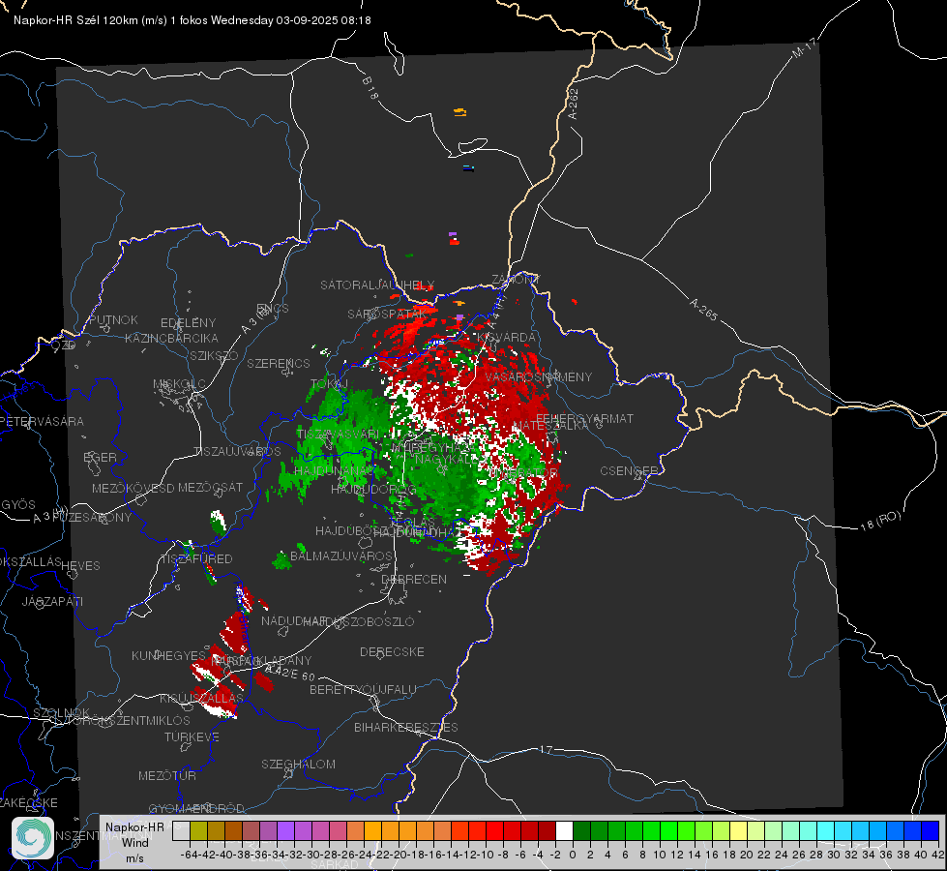Select the SÁTORALJAÚJHELY label

coord(377,285)
